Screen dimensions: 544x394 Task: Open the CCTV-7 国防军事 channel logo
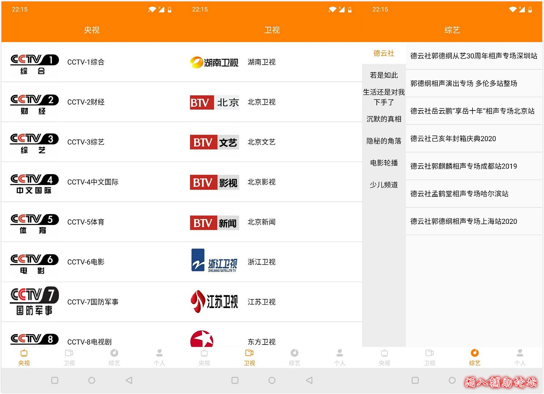click(x=34, y=301)
